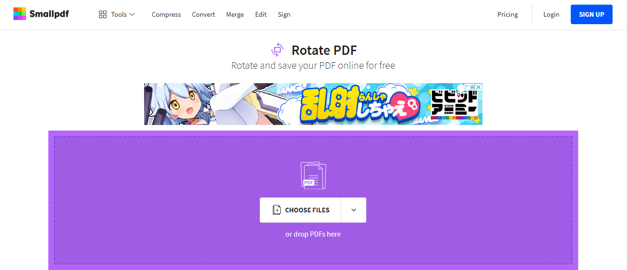Click the Smallpdf colorful logo icon

point(20,14)
